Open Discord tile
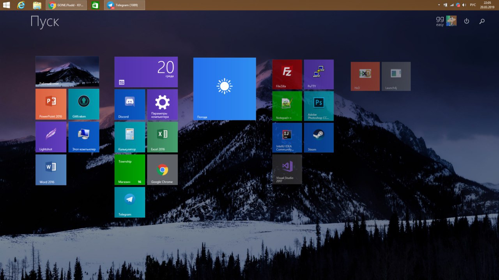499x280 pixels. pyautogui.click(x=129, y=104)
